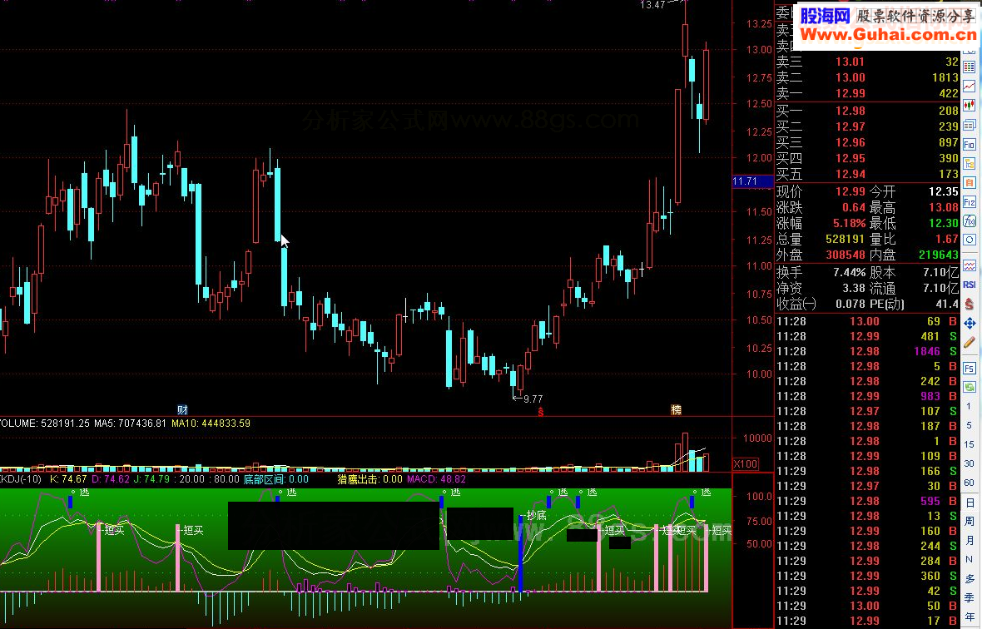This screenshot has height=629, width=982.
Task: Click the 财 marker below the chart
Action: (x=182, y=410)
